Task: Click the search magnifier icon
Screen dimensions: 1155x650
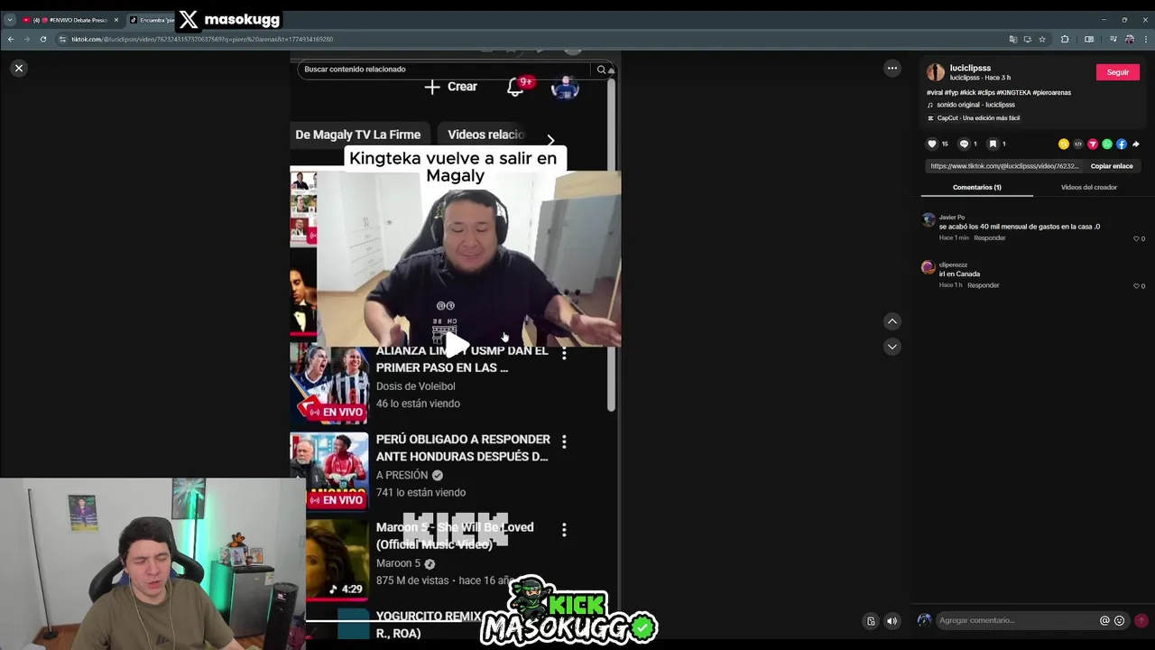Action: click(x=601, y=70)
